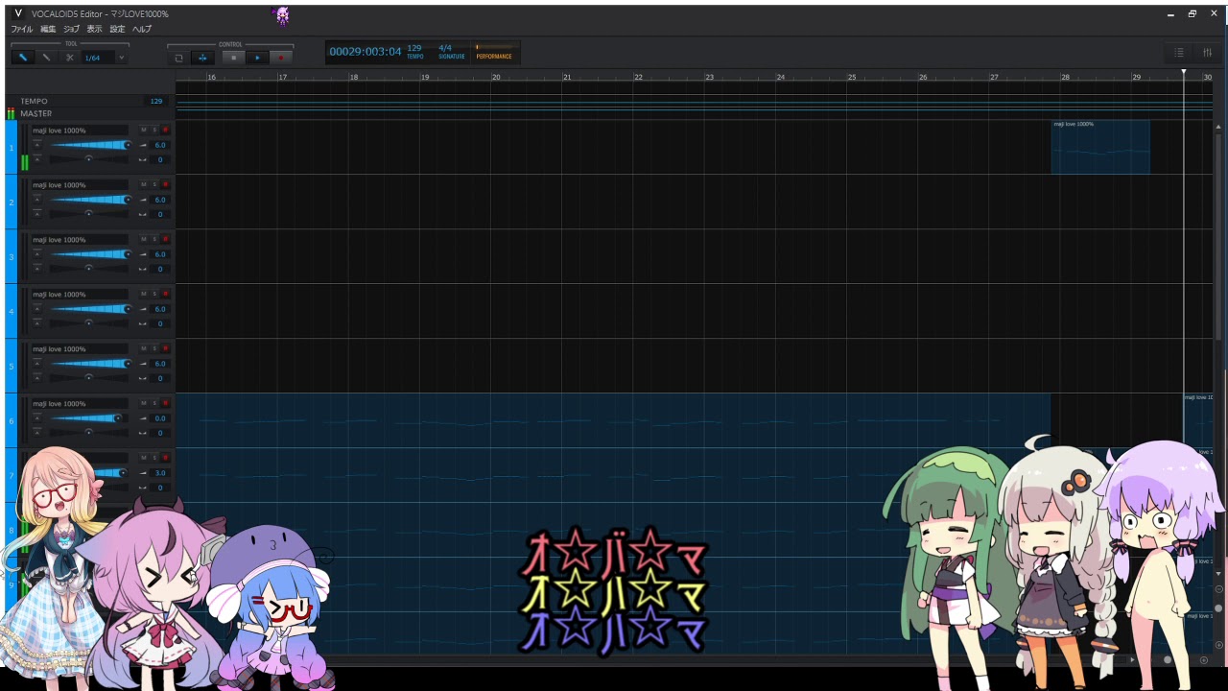Open the ファイル menu
Screen dimensions: 1228x691
point(21,29)
